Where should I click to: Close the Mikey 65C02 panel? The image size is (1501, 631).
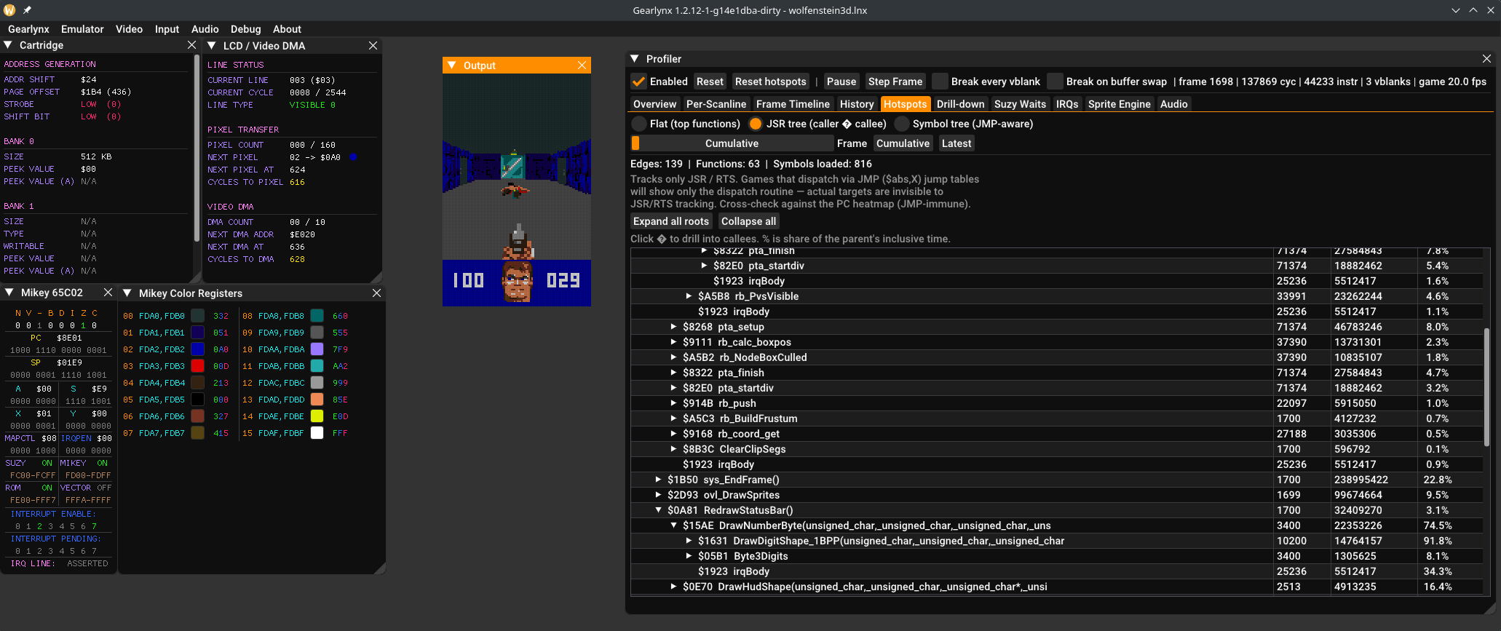tap(108, 293)
